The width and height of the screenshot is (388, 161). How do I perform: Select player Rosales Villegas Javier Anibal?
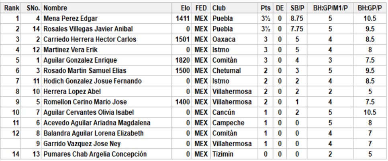[88, 29]
